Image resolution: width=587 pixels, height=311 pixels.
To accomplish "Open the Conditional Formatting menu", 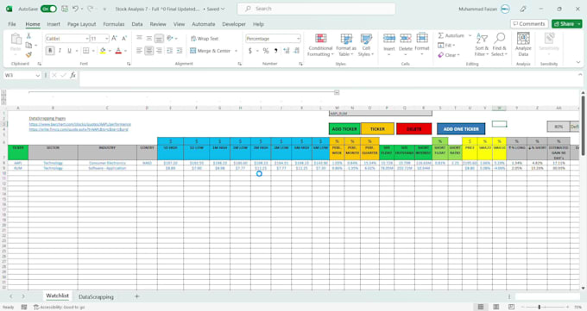I will 320,45.
